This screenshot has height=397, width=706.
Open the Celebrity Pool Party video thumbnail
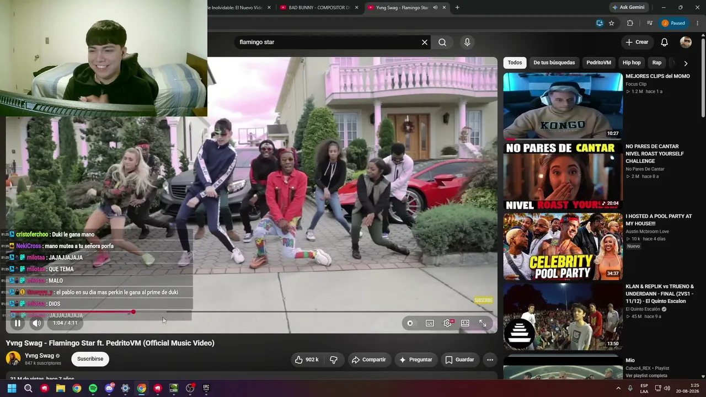tap(563, 246)
